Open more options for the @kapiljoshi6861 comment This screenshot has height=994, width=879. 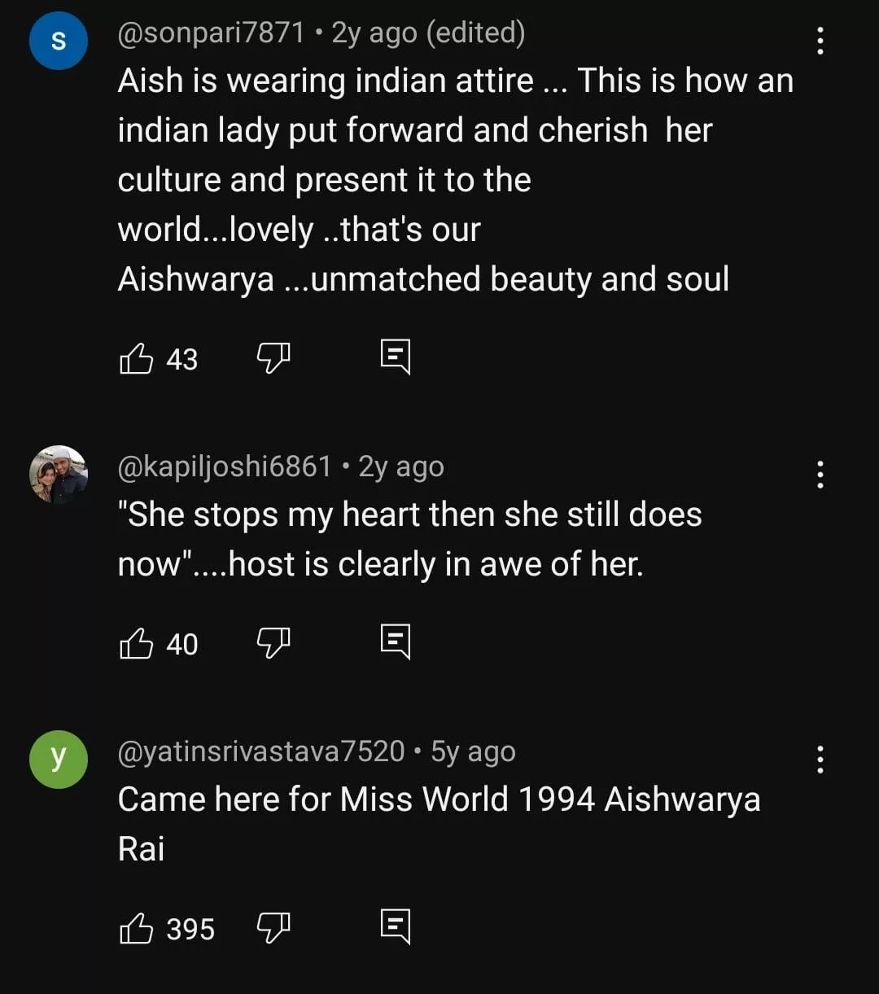[x=820, y=474]
